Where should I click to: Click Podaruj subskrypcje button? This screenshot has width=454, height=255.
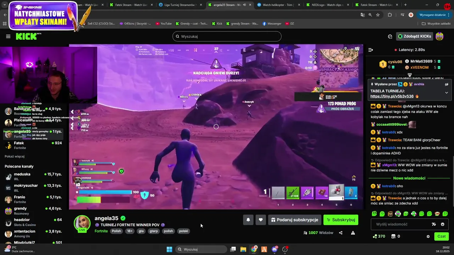pyautogui.click(x=295, y=220)
